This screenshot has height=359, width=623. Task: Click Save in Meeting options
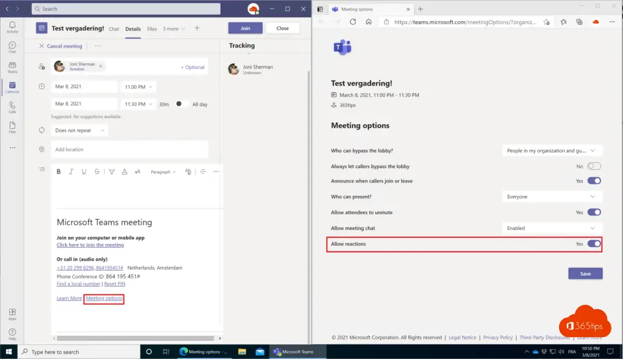pos(585,274)
